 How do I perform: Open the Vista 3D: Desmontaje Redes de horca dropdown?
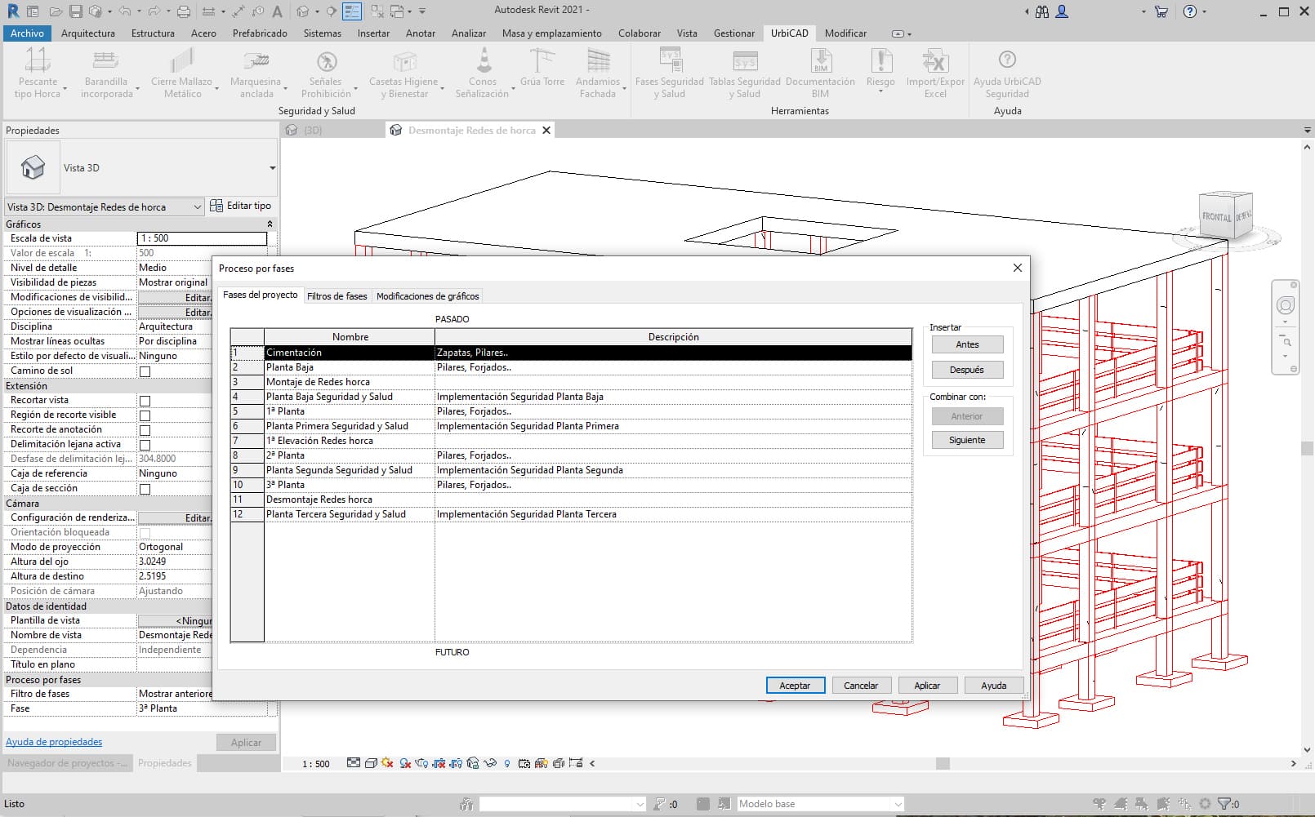tap(104, 207)
